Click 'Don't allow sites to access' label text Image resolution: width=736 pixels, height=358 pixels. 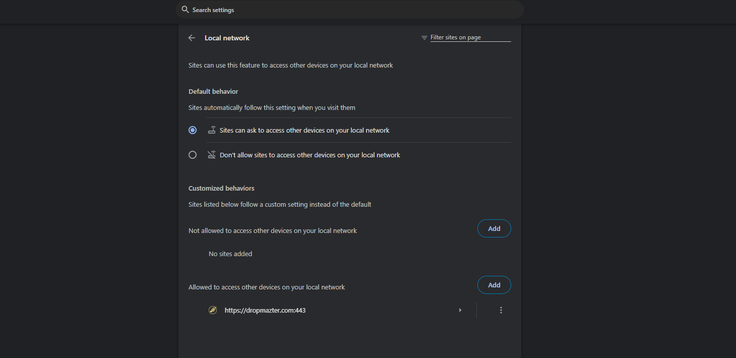(x=310, y=155)
